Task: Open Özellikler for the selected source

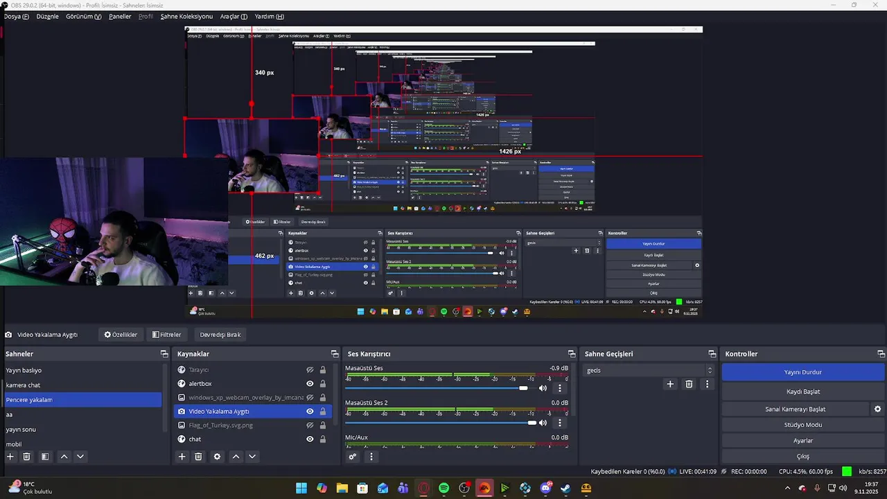Action: 121,335
